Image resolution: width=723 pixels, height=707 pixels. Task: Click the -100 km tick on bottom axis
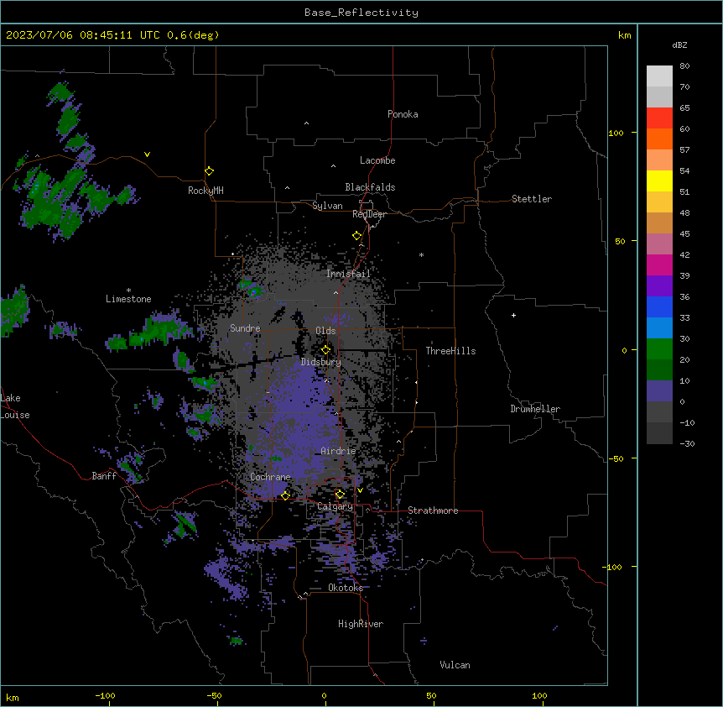click(105, 696)
